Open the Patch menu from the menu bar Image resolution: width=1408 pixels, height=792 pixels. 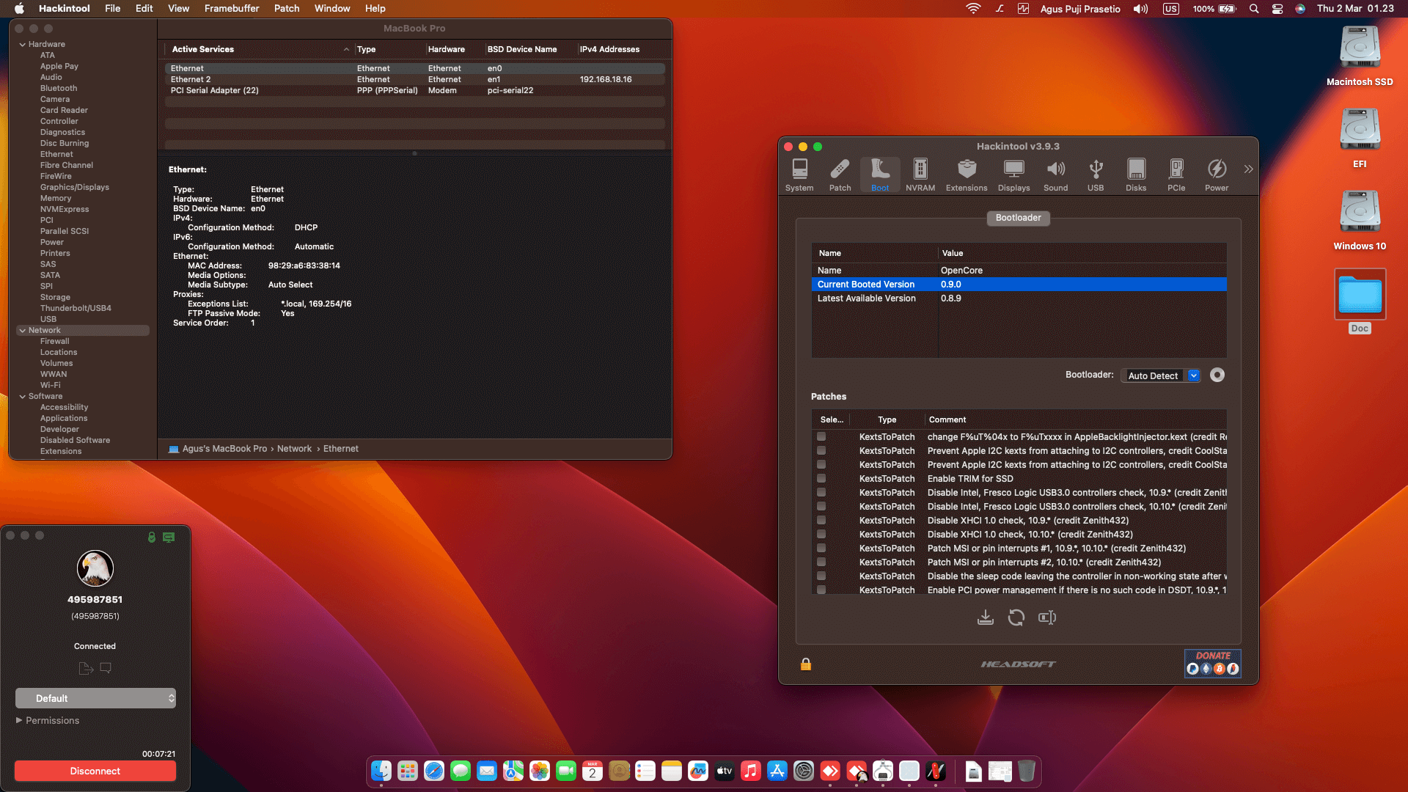[x=286, y=8]
